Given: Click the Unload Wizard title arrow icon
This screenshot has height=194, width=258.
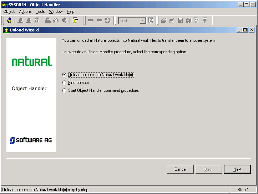Looking at the screenshot, I should pyautogui.click(x=6, y=30).
